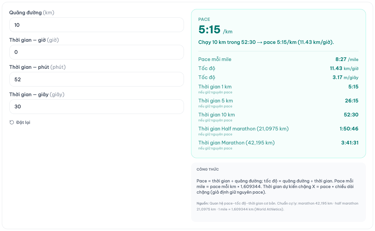The height and width of the screenshot is (231, 375).
Task: Click the PACE header label in results card
Action: [204, 19]
